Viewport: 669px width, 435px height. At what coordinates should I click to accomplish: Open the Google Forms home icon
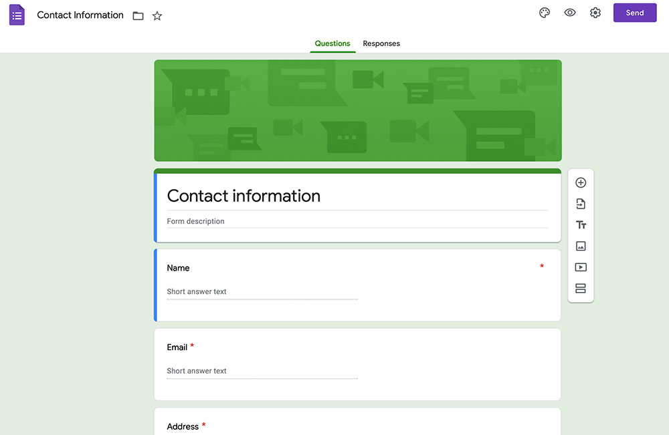(17, 15)
